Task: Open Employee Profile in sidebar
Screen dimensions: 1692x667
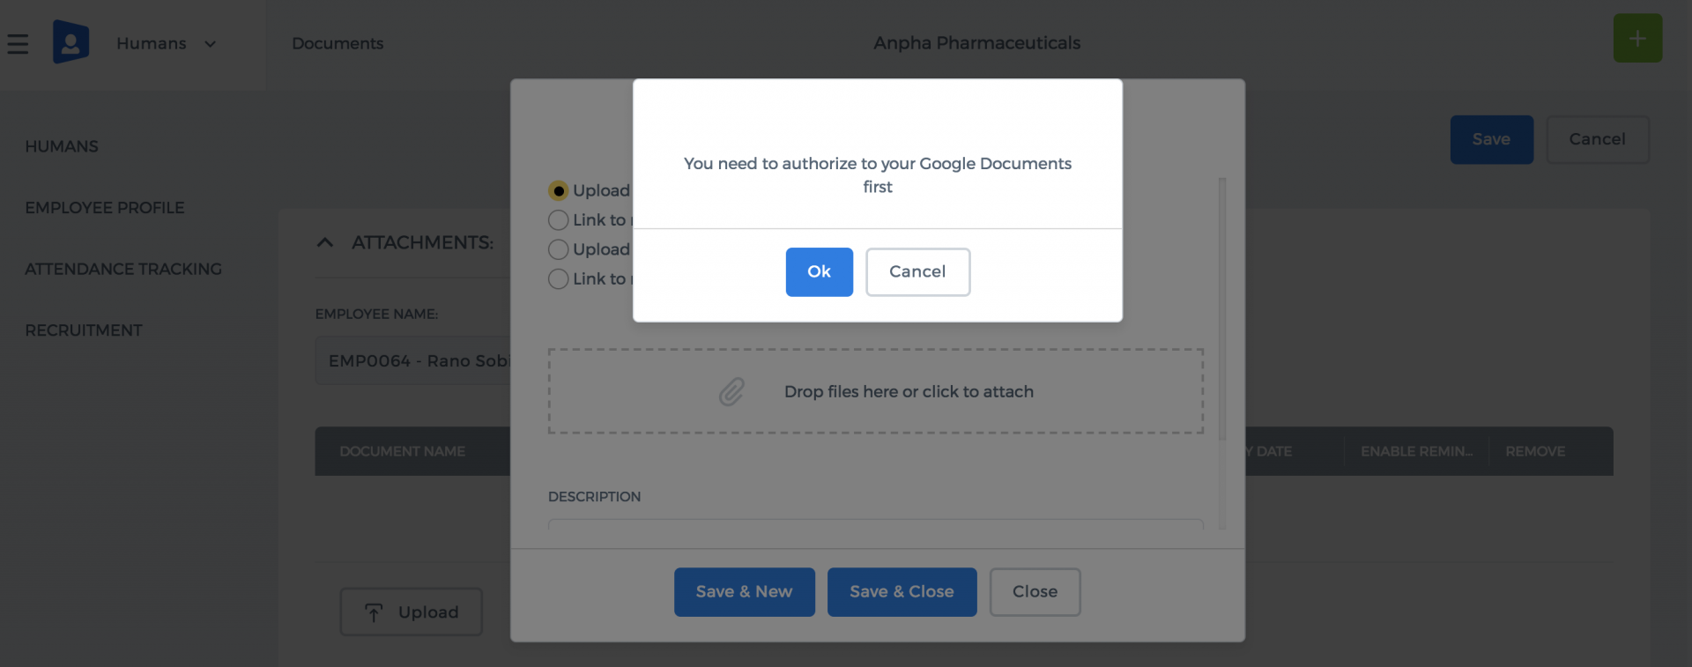Action: coord(105,208)
